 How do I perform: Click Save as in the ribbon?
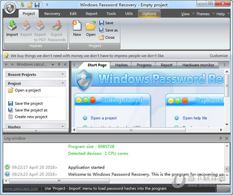click(109, 30)
